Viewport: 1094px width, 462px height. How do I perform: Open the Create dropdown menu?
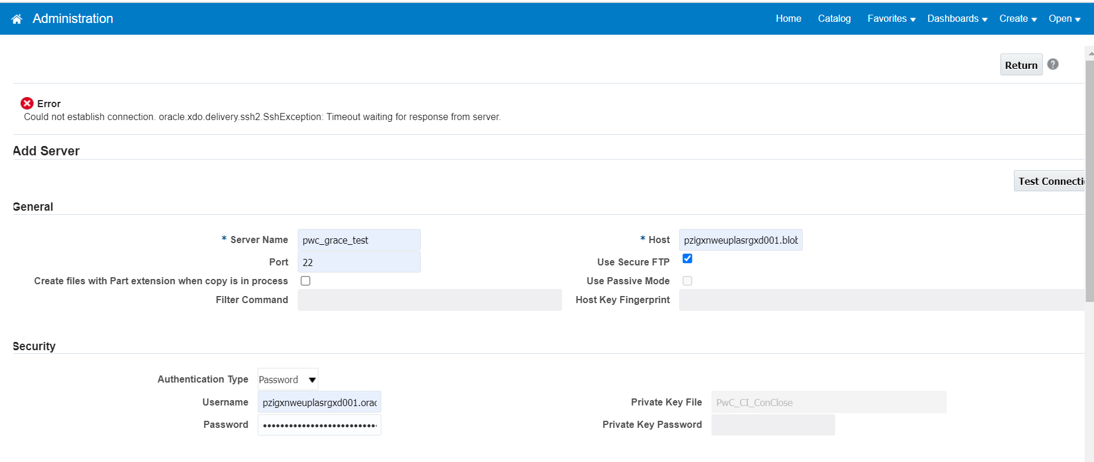click(x=1017, y=19)
